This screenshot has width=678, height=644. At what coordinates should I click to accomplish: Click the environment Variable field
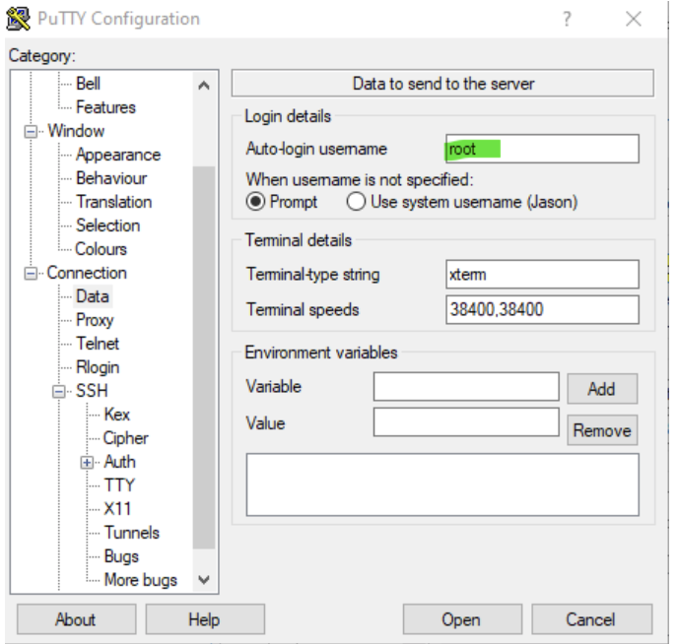[466, 387]
